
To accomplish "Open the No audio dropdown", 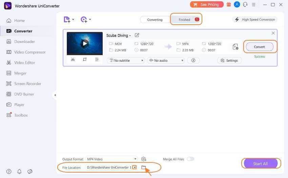I will pyautogui.click(x=166, y=60).
